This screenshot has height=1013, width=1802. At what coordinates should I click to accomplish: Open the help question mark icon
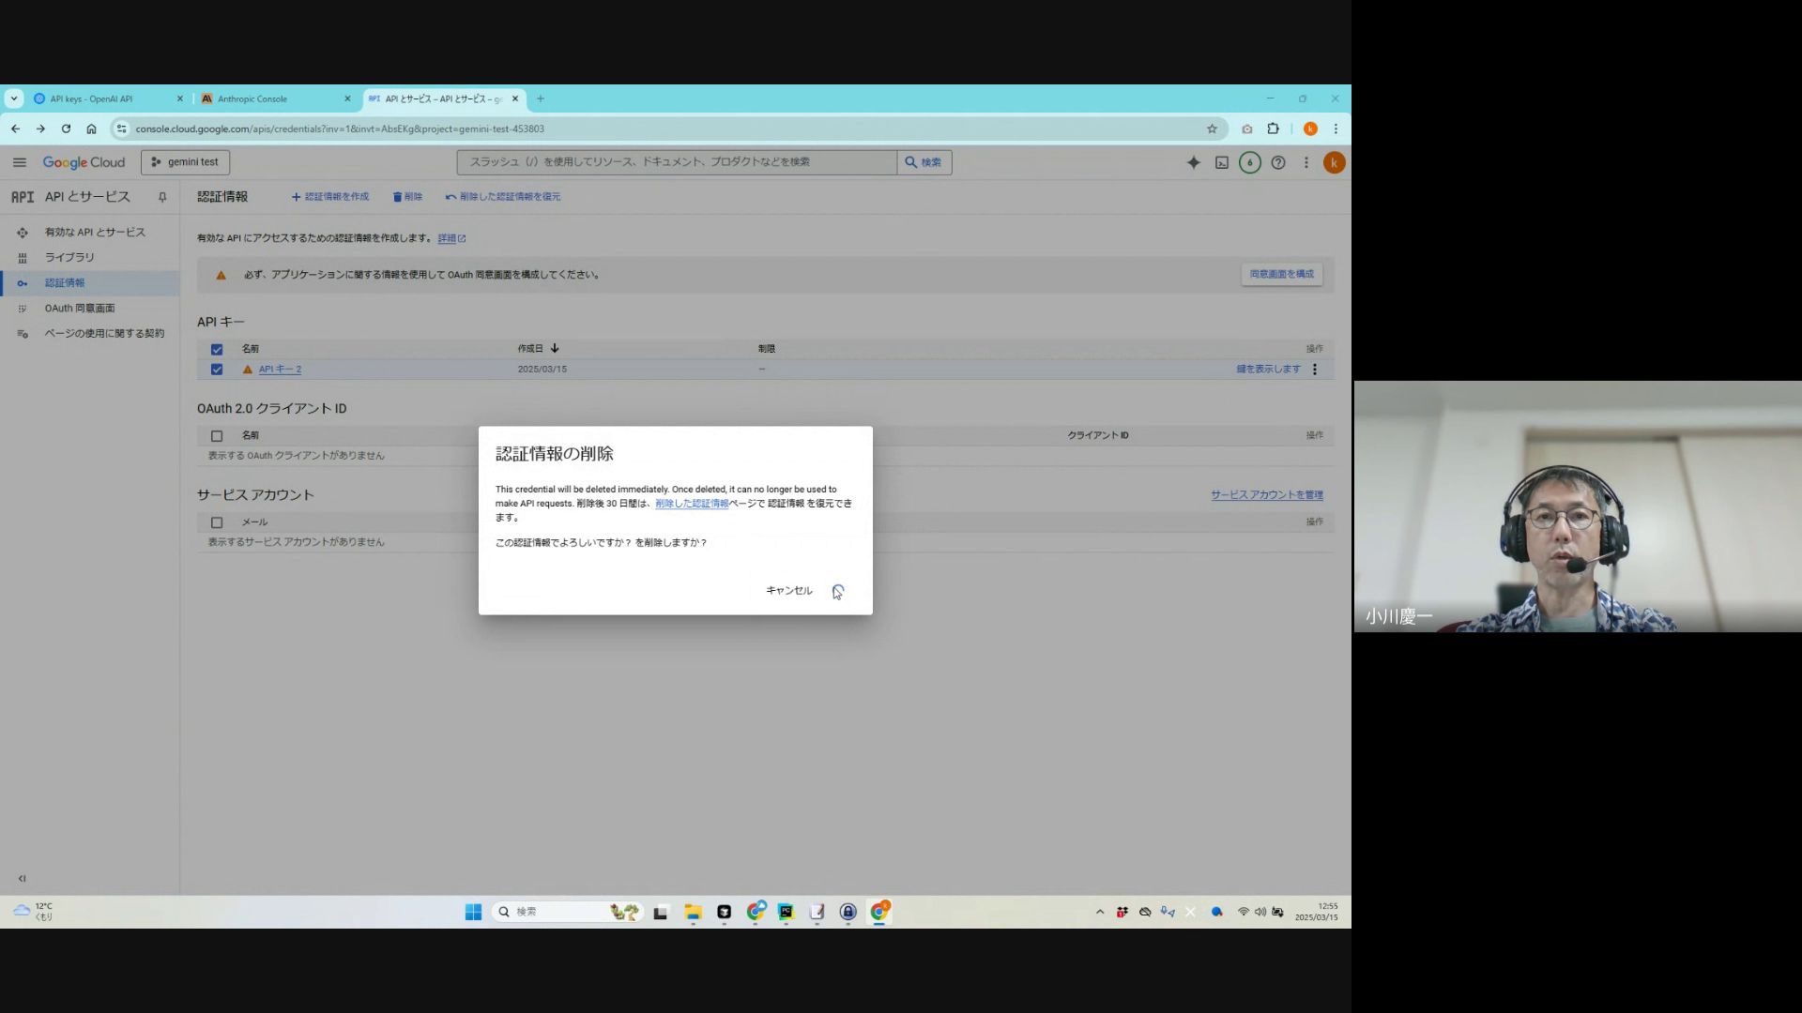point(1277,162)
